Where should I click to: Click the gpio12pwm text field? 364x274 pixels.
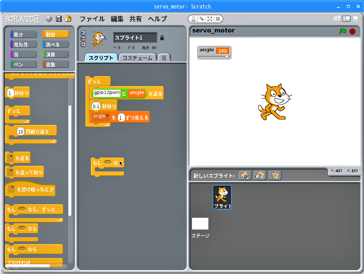107,93
